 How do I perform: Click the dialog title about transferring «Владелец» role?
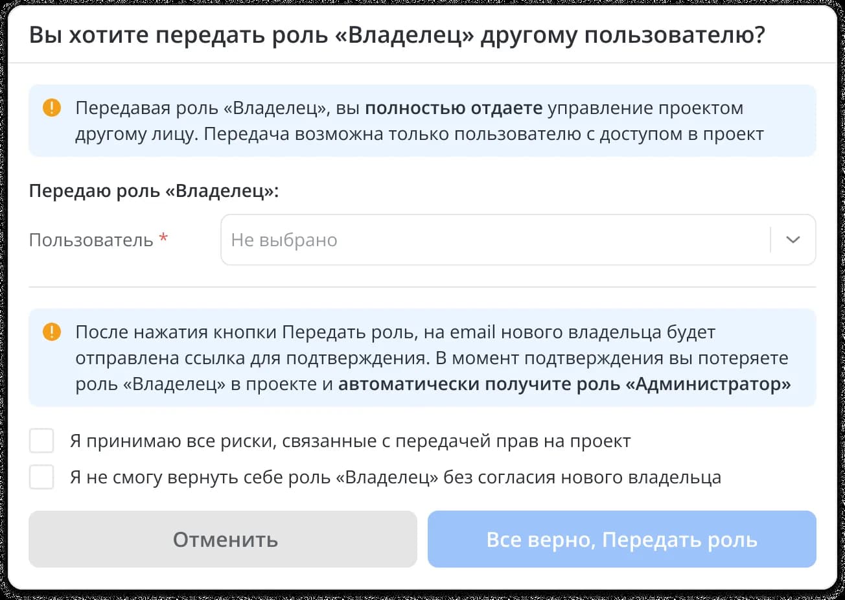pyautogui.click(x=396, y=36)
